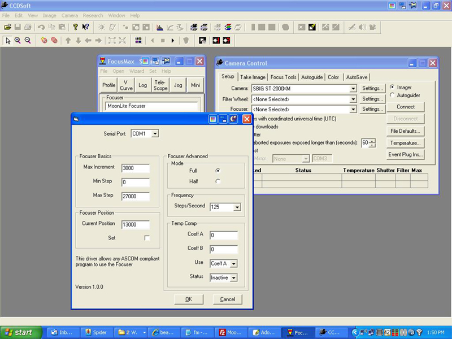Open the Temp Comp Use dropdown
The image size is (452, 339).
(x=234, y=263)
